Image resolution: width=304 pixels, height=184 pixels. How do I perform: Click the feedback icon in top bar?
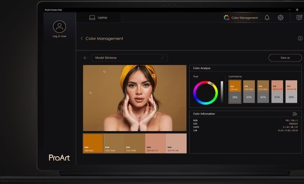[299, 18]
